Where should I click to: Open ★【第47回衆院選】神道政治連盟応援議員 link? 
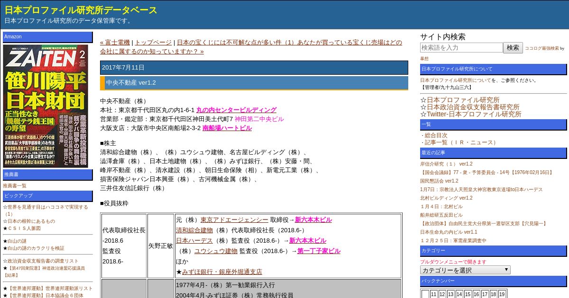tap(44, 272)
